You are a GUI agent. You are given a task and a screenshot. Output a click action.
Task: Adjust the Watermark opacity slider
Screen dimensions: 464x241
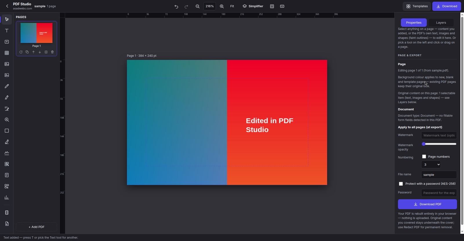[x=439, y=144]
